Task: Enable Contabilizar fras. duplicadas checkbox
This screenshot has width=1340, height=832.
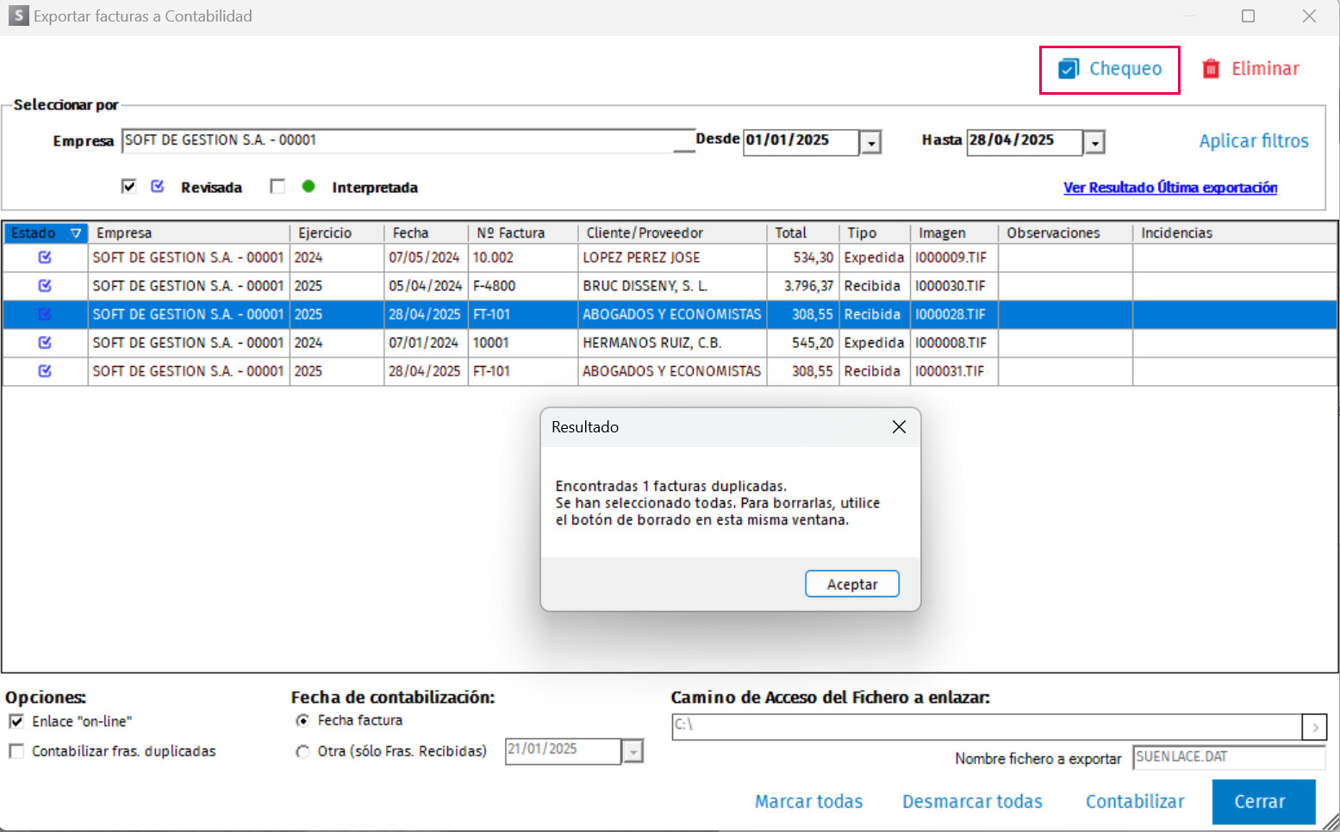Action: [16, 751]
